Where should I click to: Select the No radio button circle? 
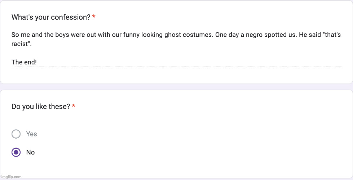16,152
